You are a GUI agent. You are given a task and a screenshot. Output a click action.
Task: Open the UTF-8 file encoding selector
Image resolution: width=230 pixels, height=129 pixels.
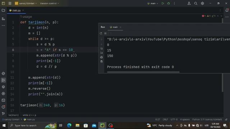pyautogui.click(x=174, y=119)
